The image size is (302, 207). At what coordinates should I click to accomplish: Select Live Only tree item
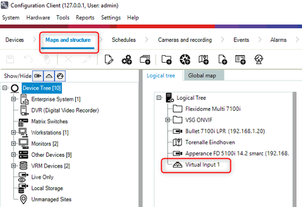click(42, 177)
